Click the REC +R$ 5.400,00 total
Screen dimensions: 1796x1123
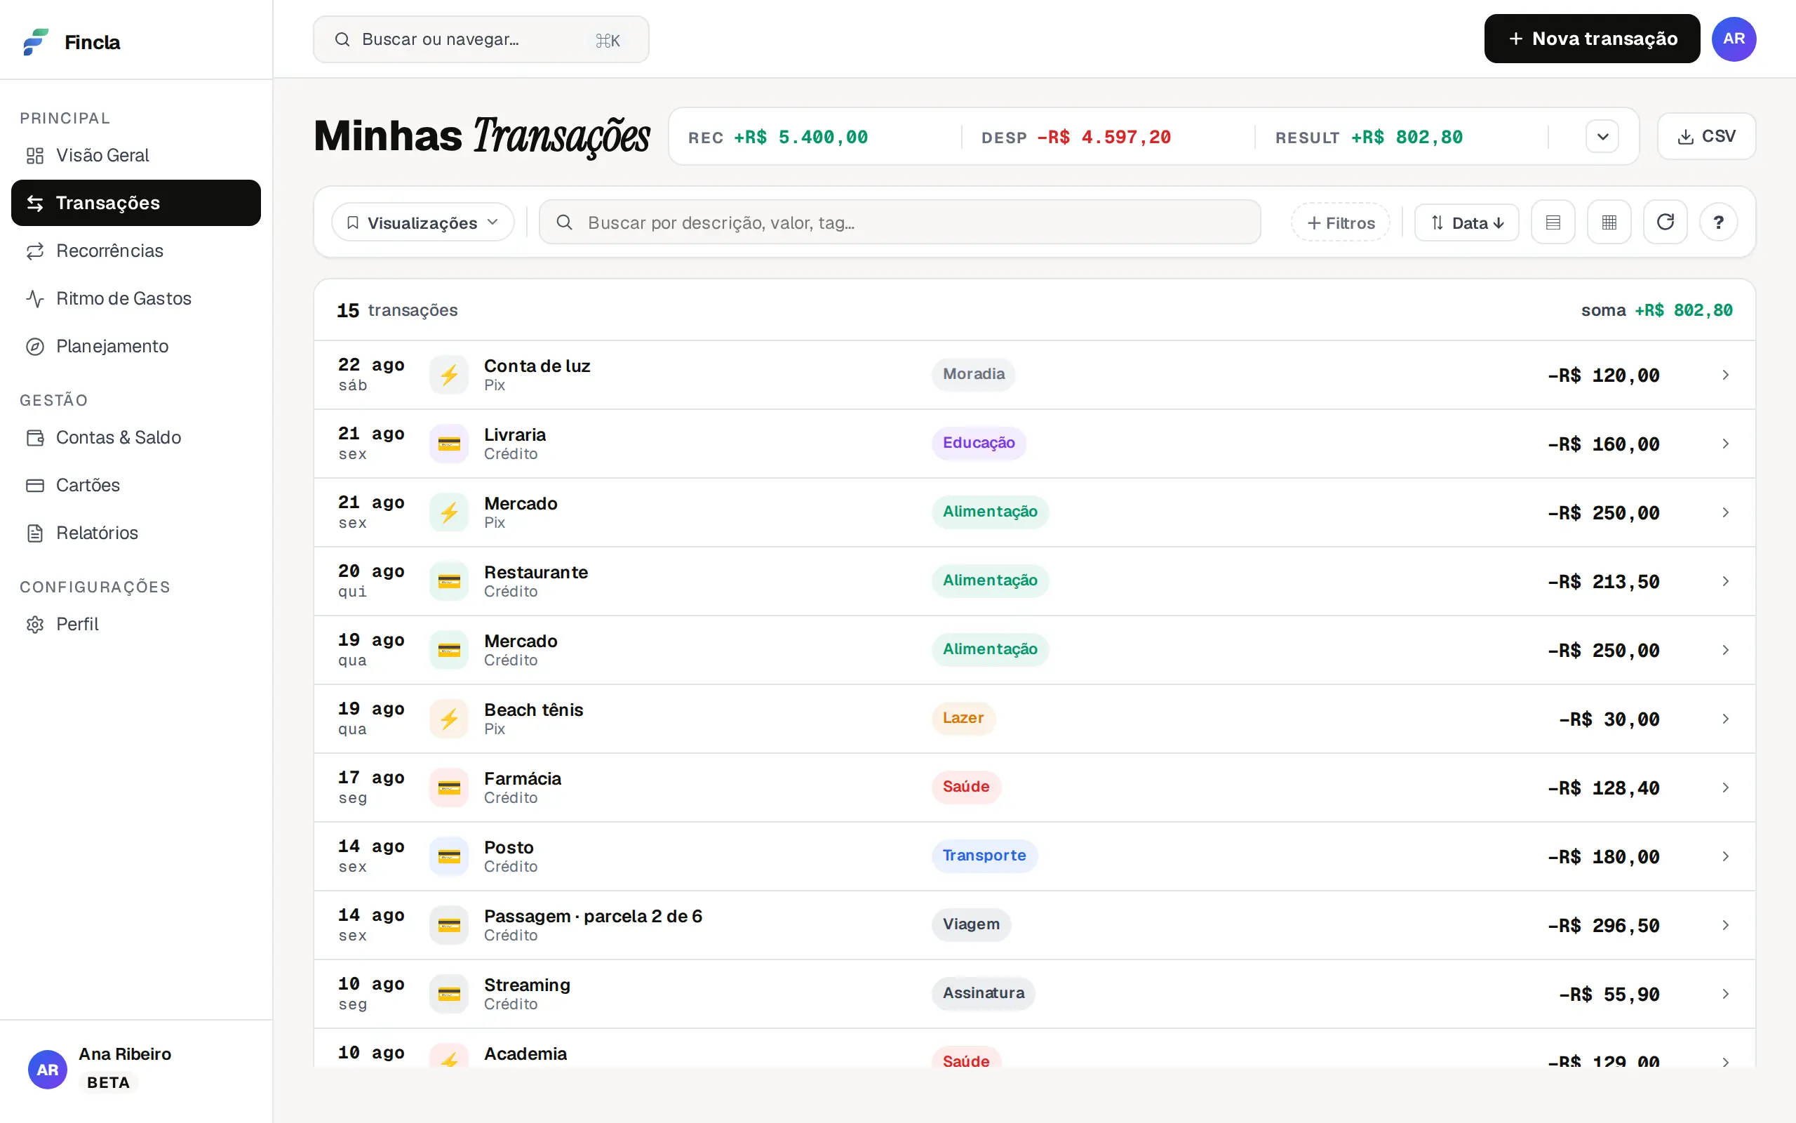pos(778,138)
